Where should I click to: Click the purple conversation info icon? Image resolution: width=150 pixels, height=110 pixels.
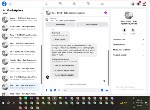[x=106, y=13]
